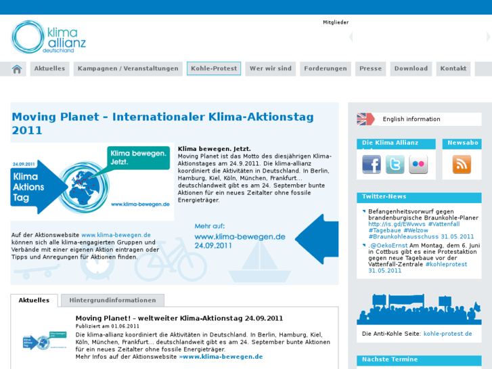Click the small article thumbnail image
Viewport: 492px width, 369px height.
(x=45, y=341)
